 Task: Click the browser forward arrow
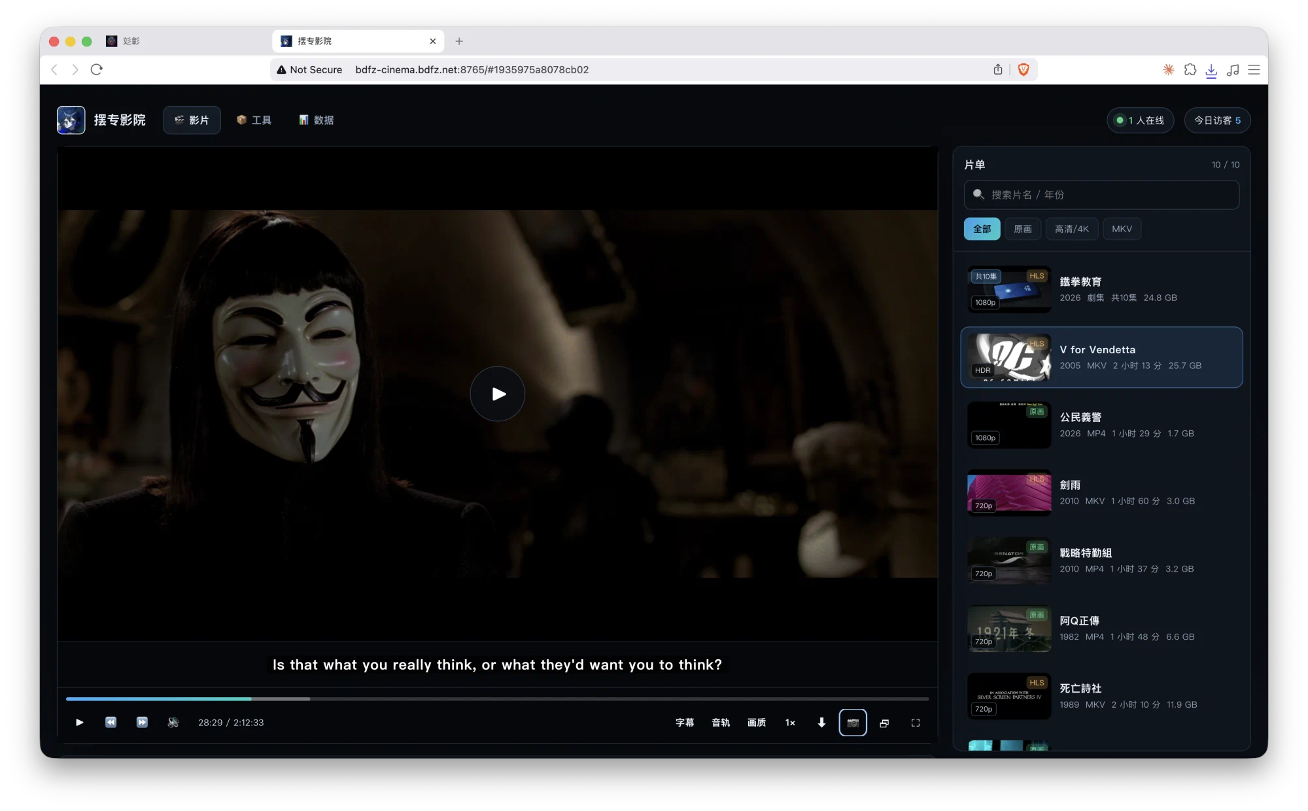point(75,70)
